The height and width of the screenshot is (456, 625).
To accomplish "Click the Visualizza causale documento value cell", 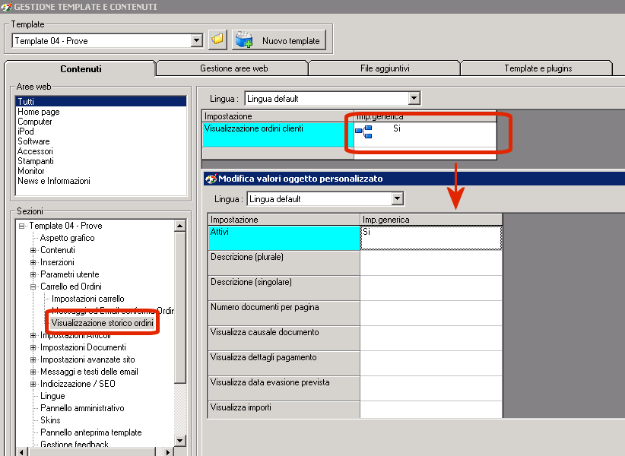I will 431,338.
